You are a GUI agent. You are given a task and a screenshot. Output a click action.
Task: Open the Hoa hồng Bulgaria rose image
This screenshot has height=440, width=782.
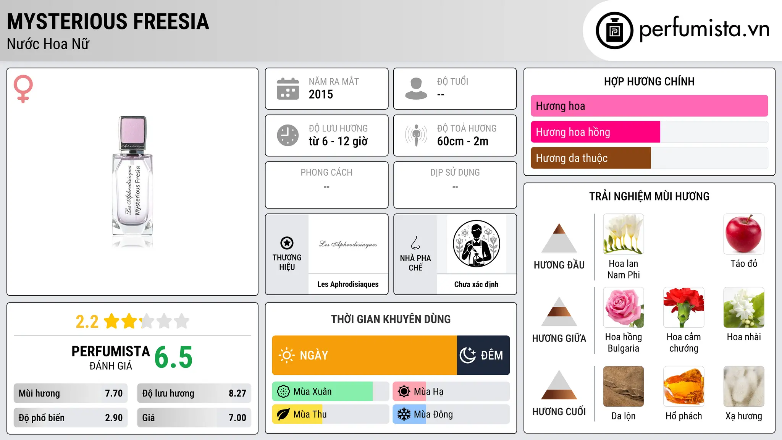click(624, 307)
